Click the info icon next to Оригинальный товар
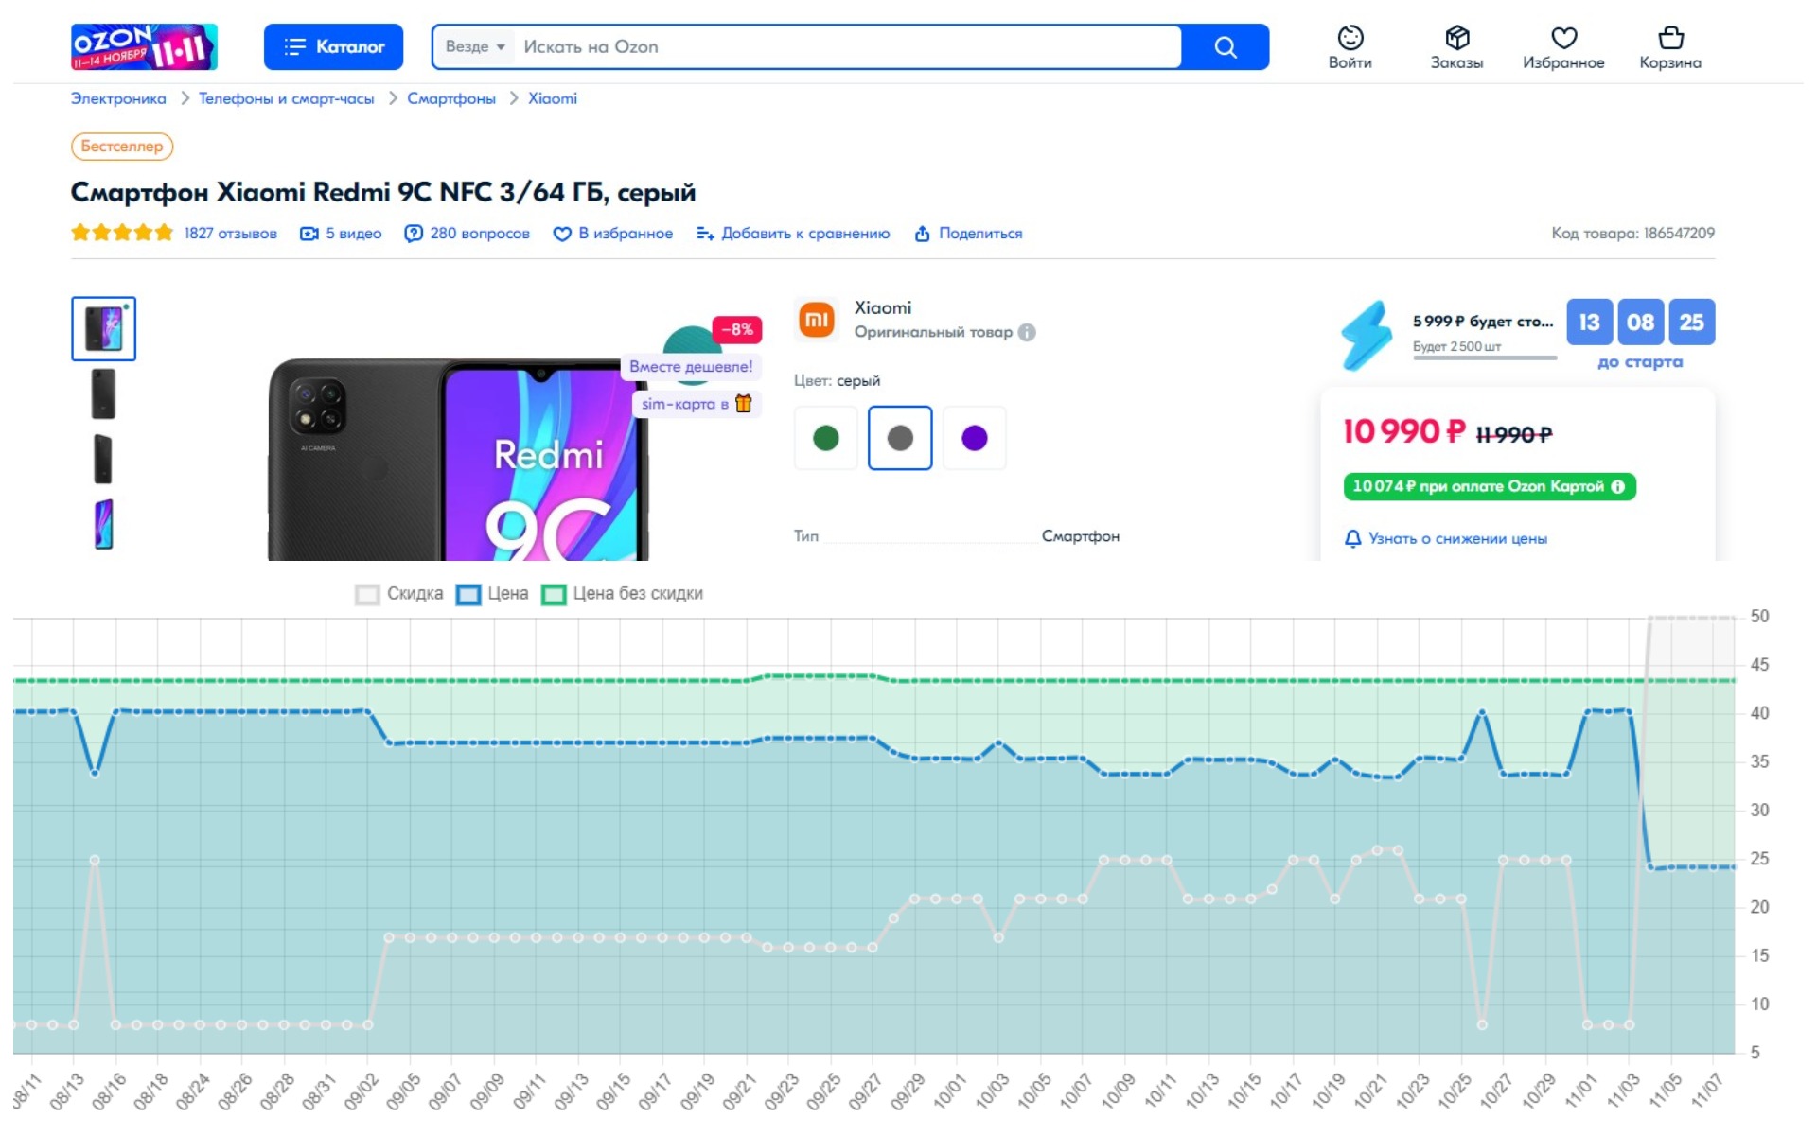The width and height of the screenshot is (1817, 1135). click(x=1027, y=333)
